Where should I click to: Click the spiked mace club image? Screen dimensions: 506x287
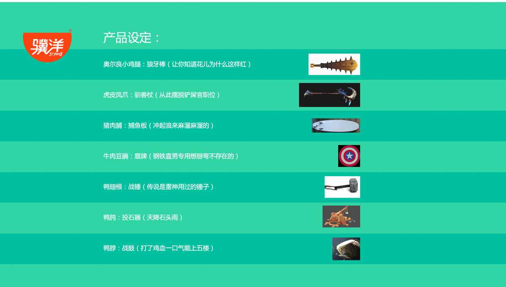pyautogui.click(x=334, y=64)
